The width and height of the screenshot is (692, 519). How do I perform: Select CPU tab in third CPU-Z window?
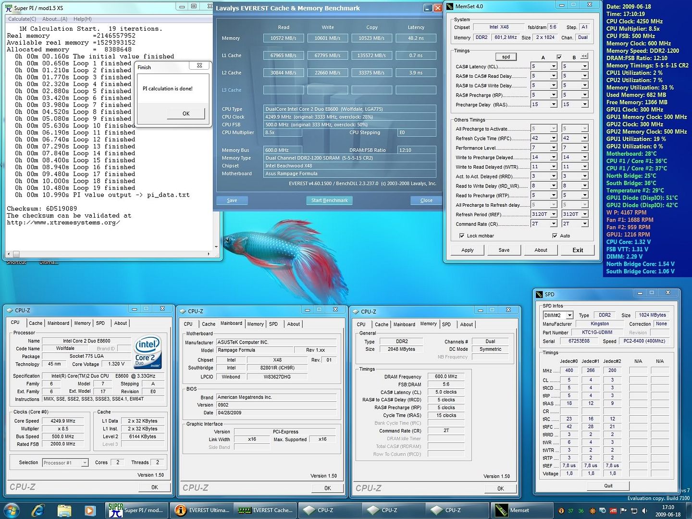[x=361, y=324]
